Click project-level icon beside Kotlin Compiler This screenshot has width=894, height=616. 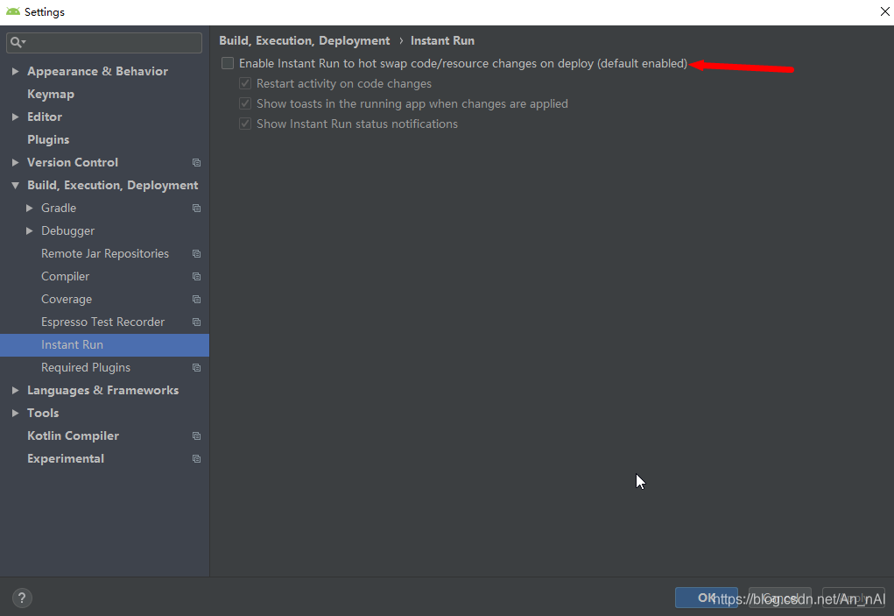tap(197, 436)
